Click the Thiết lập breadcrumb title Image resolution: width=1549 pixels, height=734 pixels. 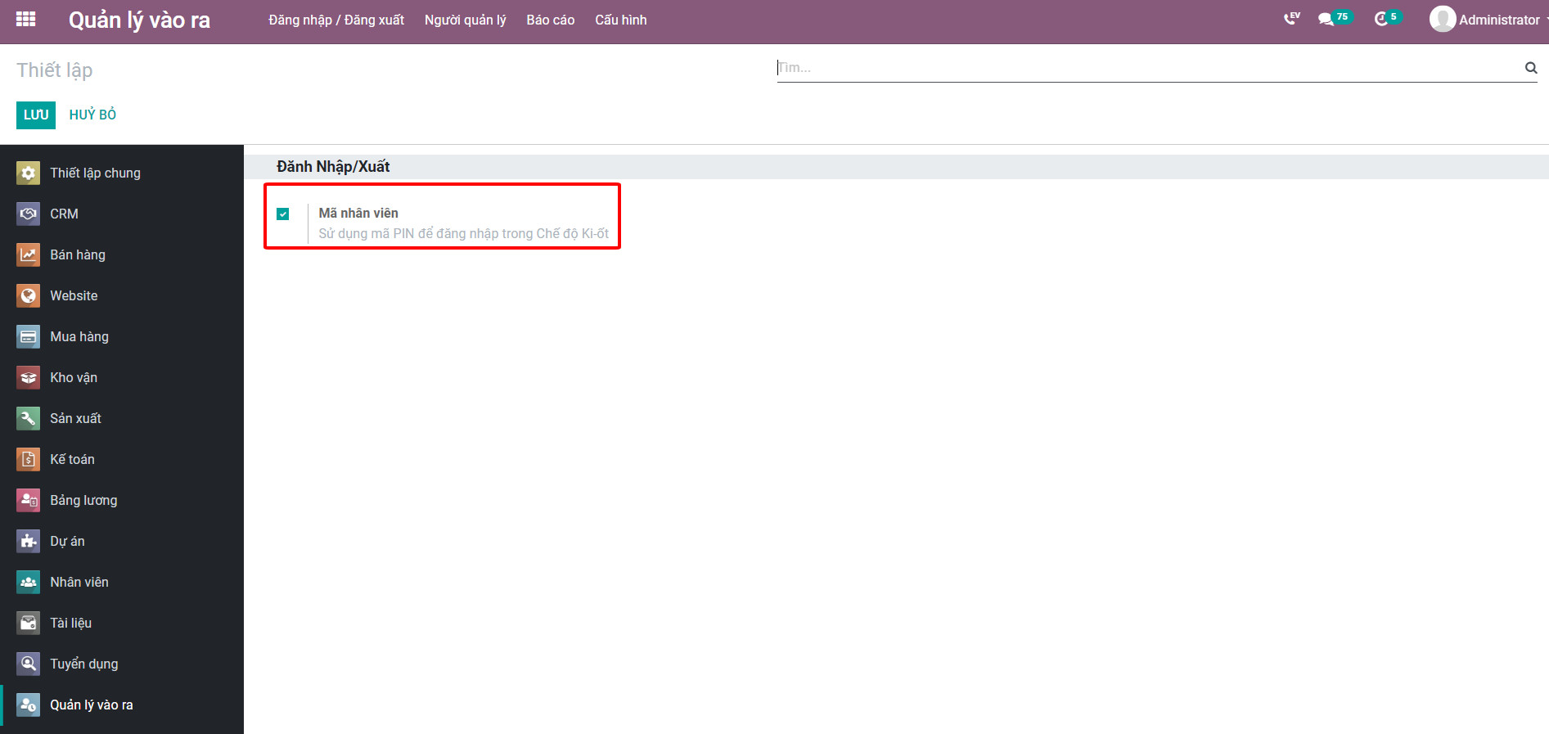55,70
